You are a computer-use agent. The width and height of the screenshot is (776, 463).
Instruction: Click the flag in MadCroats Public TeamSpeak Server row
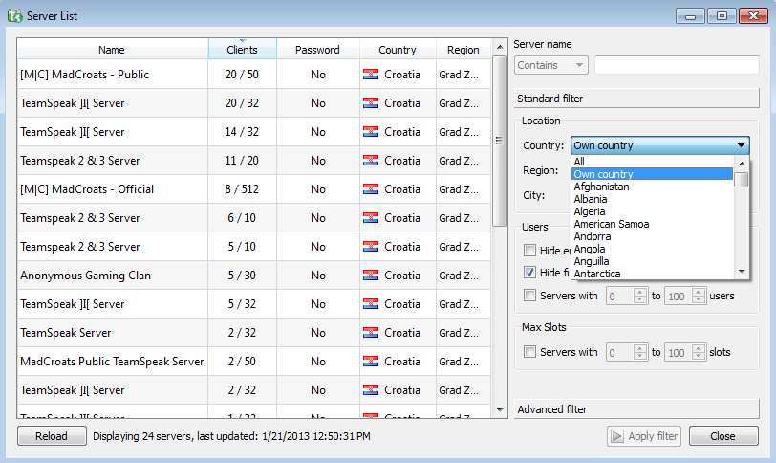point(371,362)
